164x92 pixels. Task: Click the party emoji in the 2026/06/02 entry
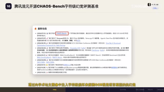tap(47, 48)
